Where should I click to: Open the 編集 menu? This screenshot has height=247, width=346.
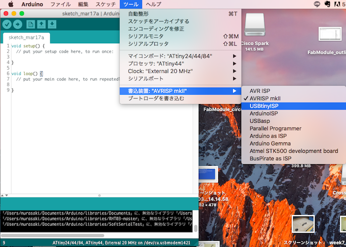point(83,4)
